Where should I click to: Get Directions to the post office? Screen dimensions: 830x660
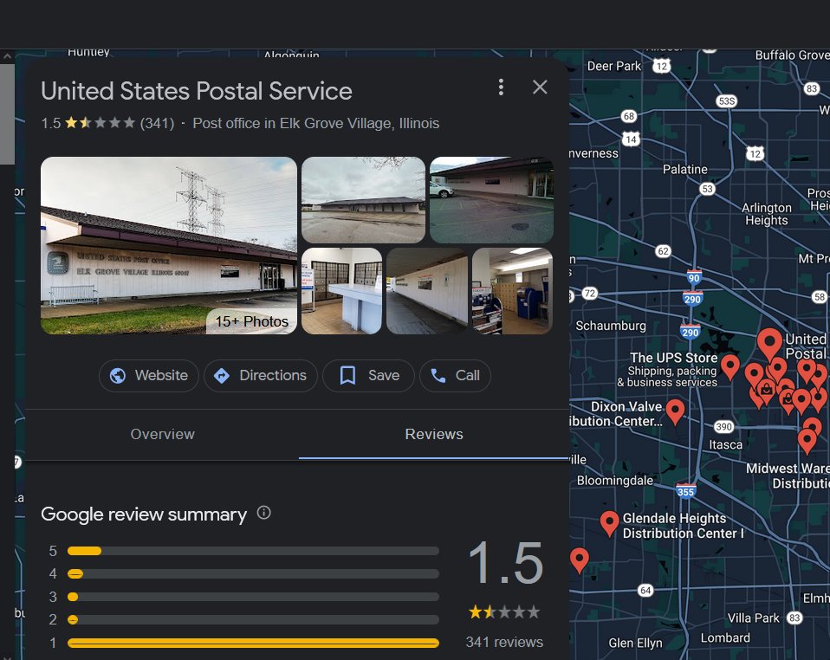[x=261, y=376]
